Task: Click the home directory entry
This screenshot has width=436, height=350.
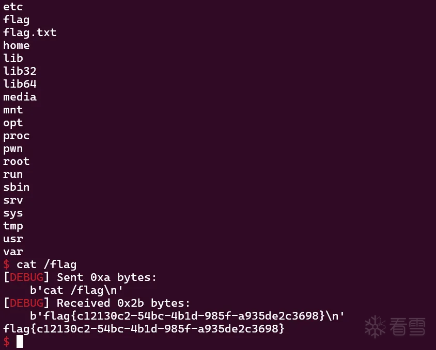Action: (16, 45)
